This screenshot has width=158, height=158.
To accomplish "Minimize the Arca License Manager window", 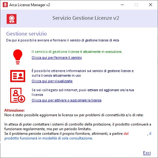I will 122,5.
